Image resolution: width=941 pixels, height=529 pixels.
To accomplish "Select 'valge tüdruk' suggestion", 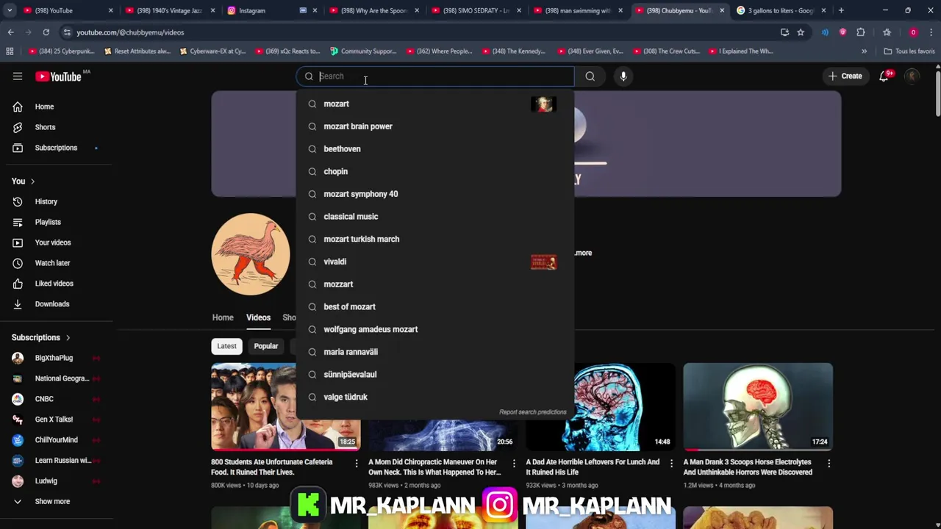I will (434, 397).
